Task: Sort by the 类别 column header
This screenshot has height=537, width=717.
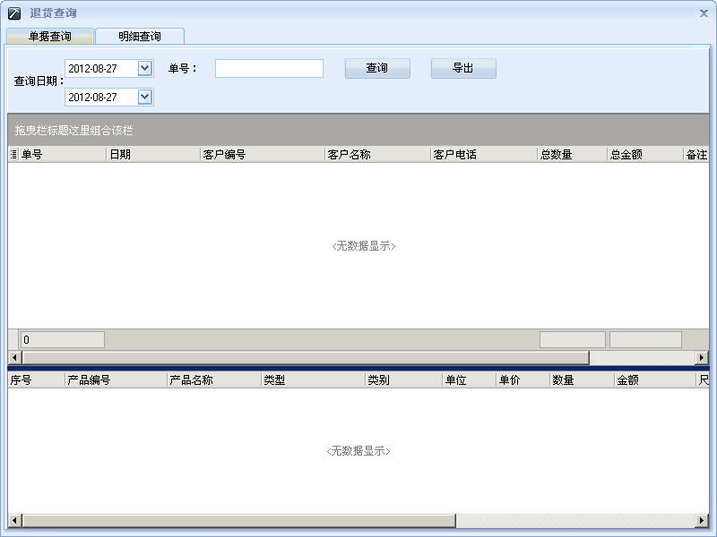Action: (404, 379)
